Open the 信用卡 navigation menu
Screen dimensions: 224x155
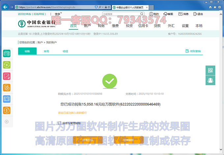[143, 26]
